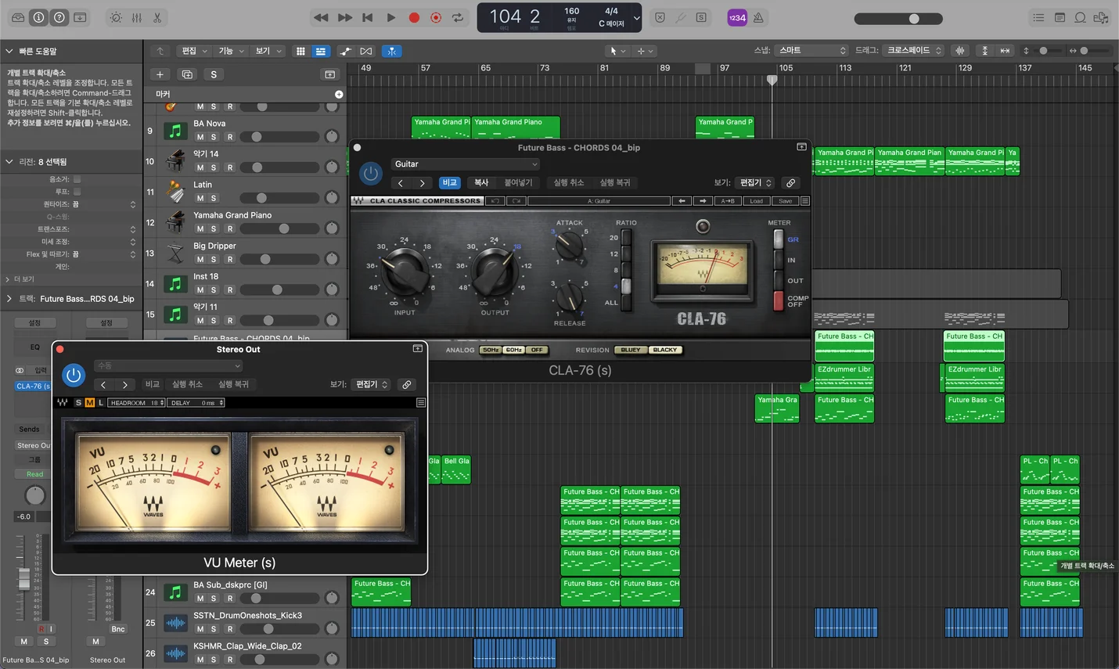Toggle VU Meter plugin power button
This screenshot has height=669, width=1119.
click(74, 375)
